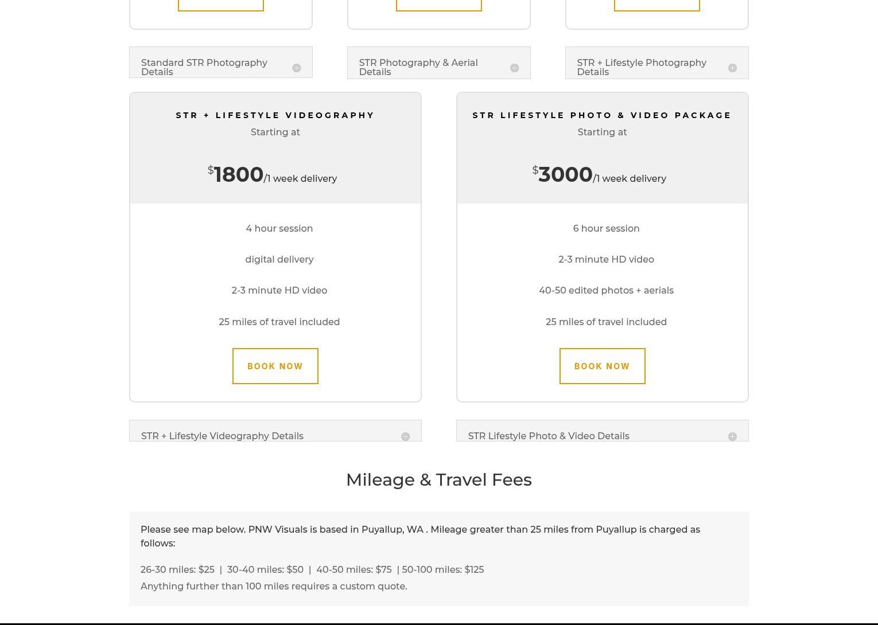Open the STR + Lifestyle Photography Details title

point(642,67)
